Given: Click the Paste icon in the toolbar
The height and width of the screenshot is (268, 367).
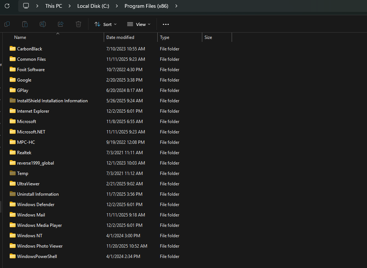Looking at the screenshot, I should (25, 24).
